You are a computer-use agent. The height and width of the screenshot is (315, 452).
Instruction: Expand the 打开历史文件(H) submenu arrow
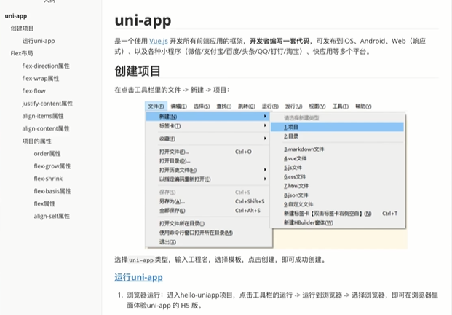265,170
